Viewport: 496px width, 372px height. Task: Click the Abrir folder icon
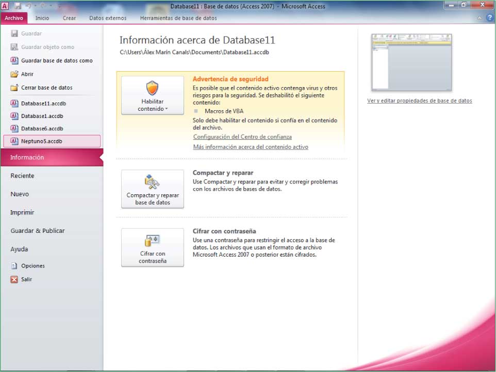pyautogui.click(x=14, y=74)
